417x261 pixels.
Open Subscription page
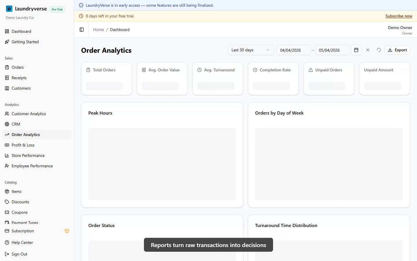click(37, 231)
